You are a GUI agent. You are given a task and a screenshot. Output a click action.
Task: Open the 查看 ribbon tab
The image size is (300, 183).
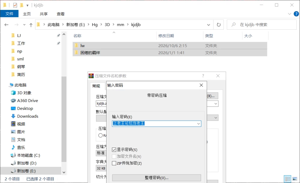click(61, 14)
